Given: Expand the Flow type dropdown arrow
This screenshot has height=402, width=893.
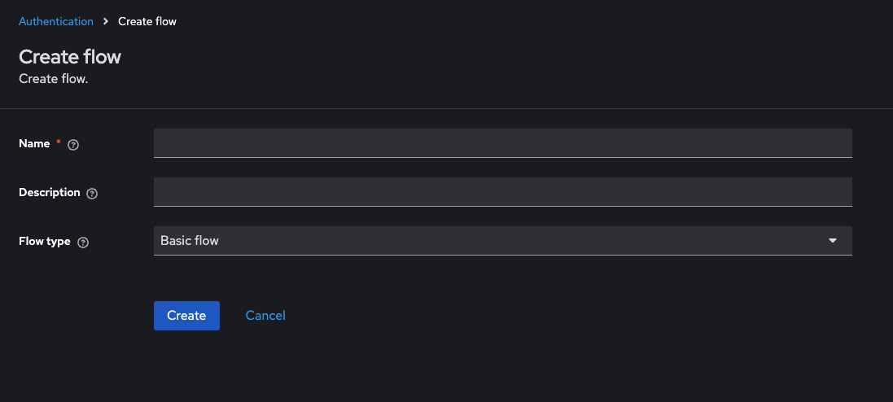Looking at the screenshot, I should tap(832, 241).
